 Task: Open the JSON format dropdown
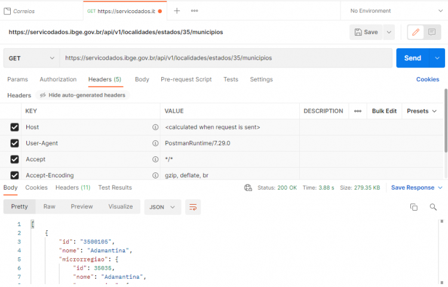[x=162, y=207]
